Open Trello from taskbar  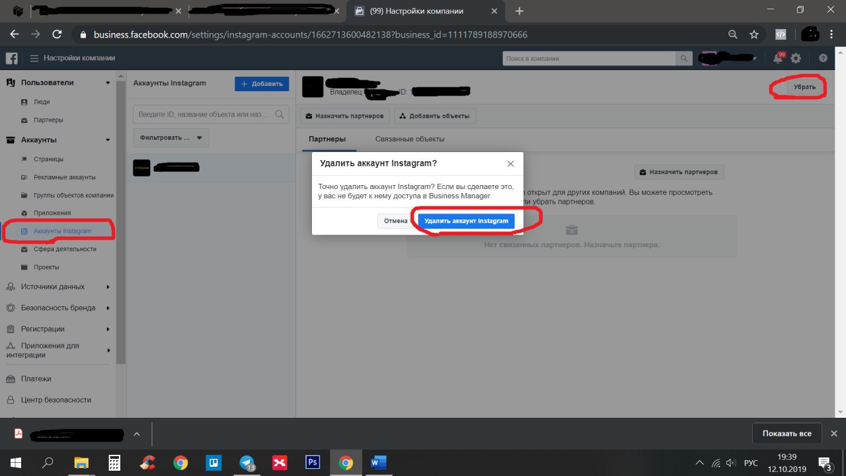[x=213, y=461]
